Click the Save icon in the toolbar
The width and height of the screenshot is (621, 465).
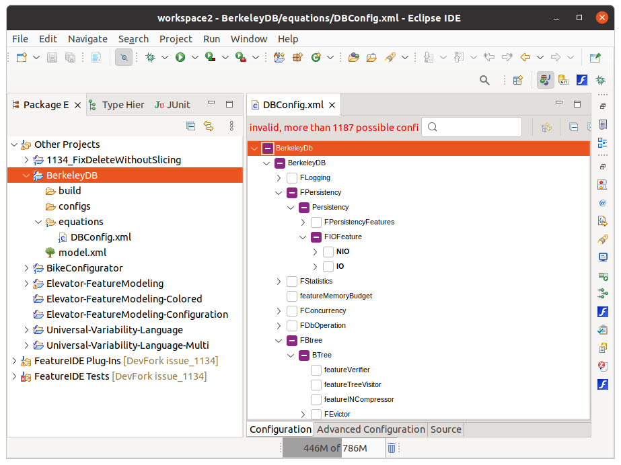pos(51,57)
